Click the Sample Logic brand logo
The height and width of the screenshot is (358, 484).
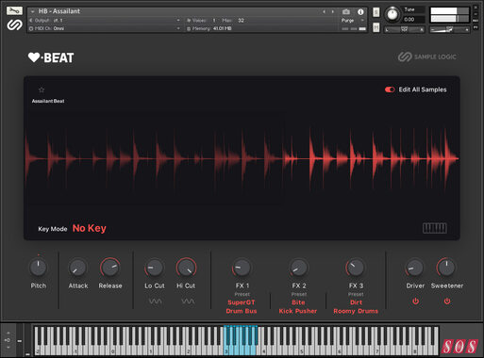[427, 57]
